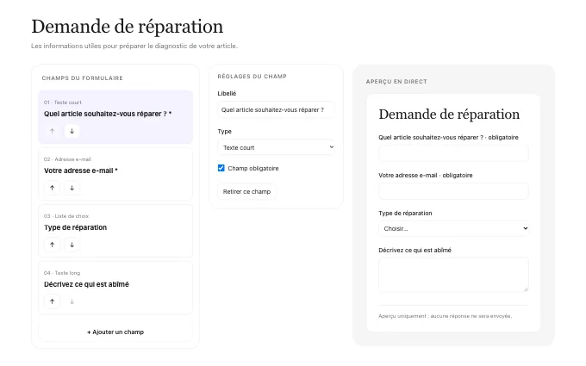This screenshot has width=586, height=366.
Task: Click preview title 'Demande de réparation'
Action: click(x=449, y=114)
